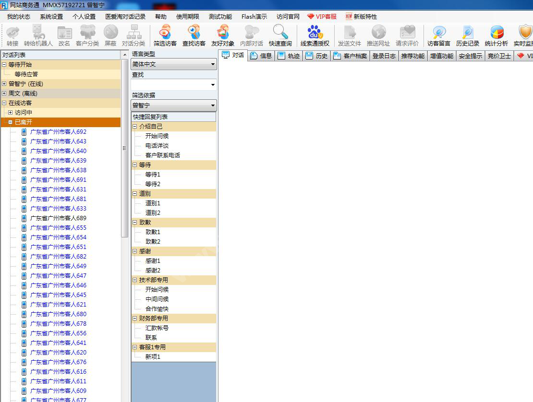The width and height of the screenshot is (533, 402).
Task: Open the 系统设置 menu
Action: [51, 16]
